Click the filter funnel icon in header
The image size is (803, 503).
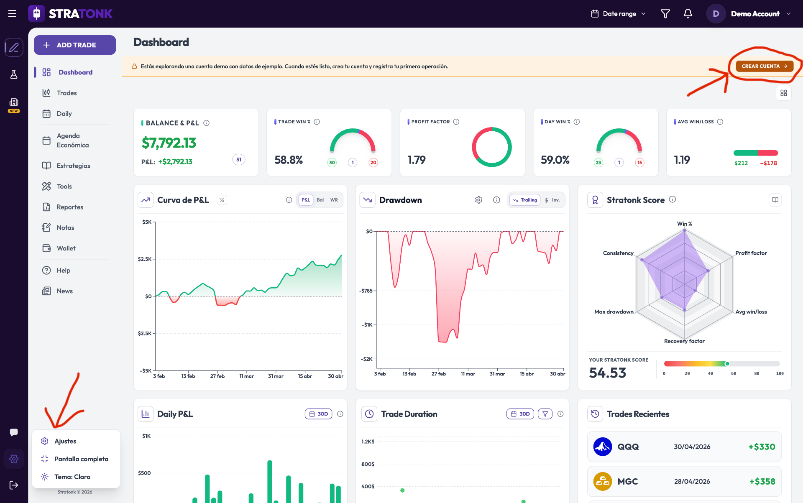point(665,14)
